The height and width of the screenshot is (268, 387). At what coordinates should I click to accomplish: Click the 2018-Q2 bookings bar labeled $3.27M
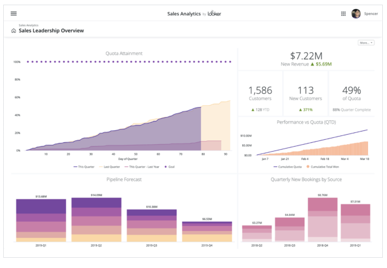pyautogui.click(x=257, y=233)
